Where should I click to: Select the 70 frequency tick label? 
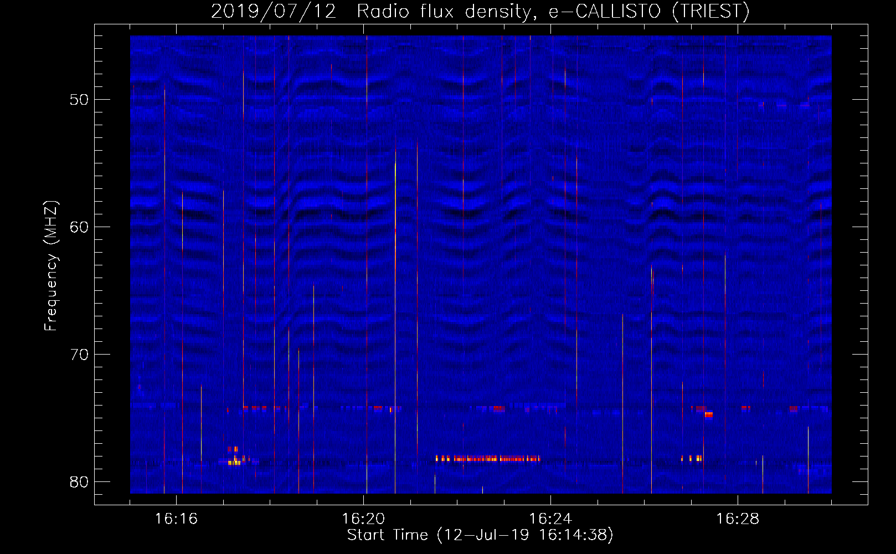(x=79, y=355)
